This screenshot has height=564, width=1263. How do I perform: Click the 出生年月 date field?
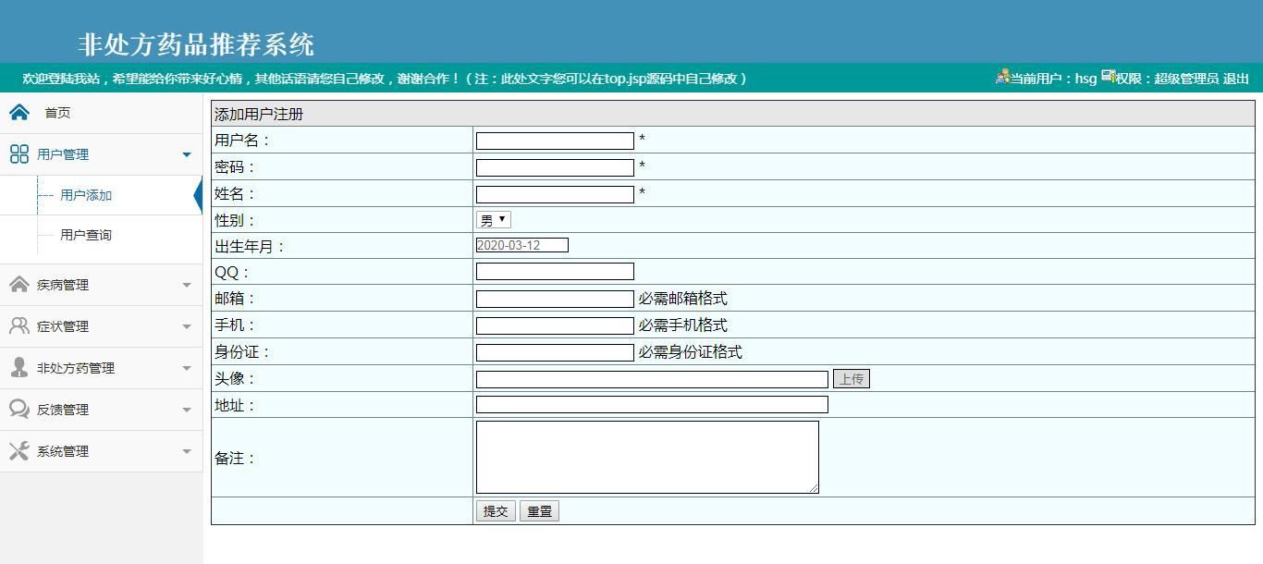(522, 245)
